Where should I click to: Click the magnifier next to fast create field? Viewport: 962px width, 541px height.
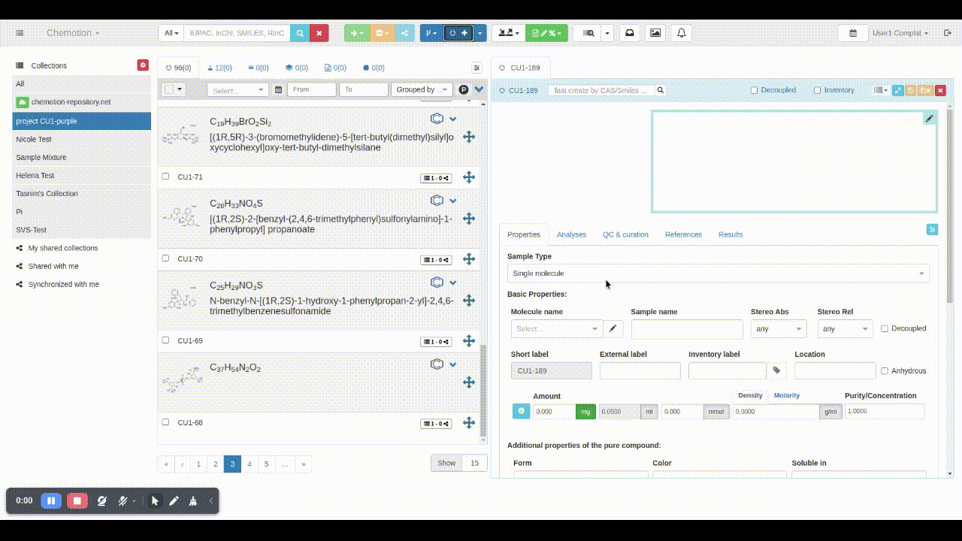(660, 90)
